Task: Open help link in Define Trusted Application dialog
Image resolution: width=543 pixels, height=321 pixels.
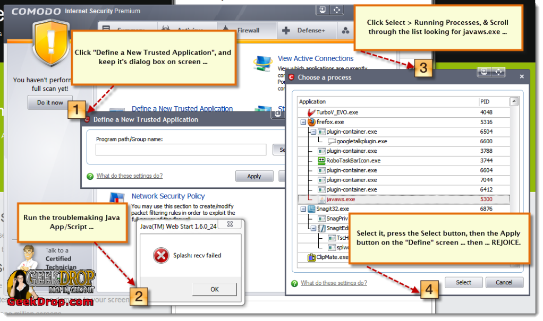Action: click(130, 176)
